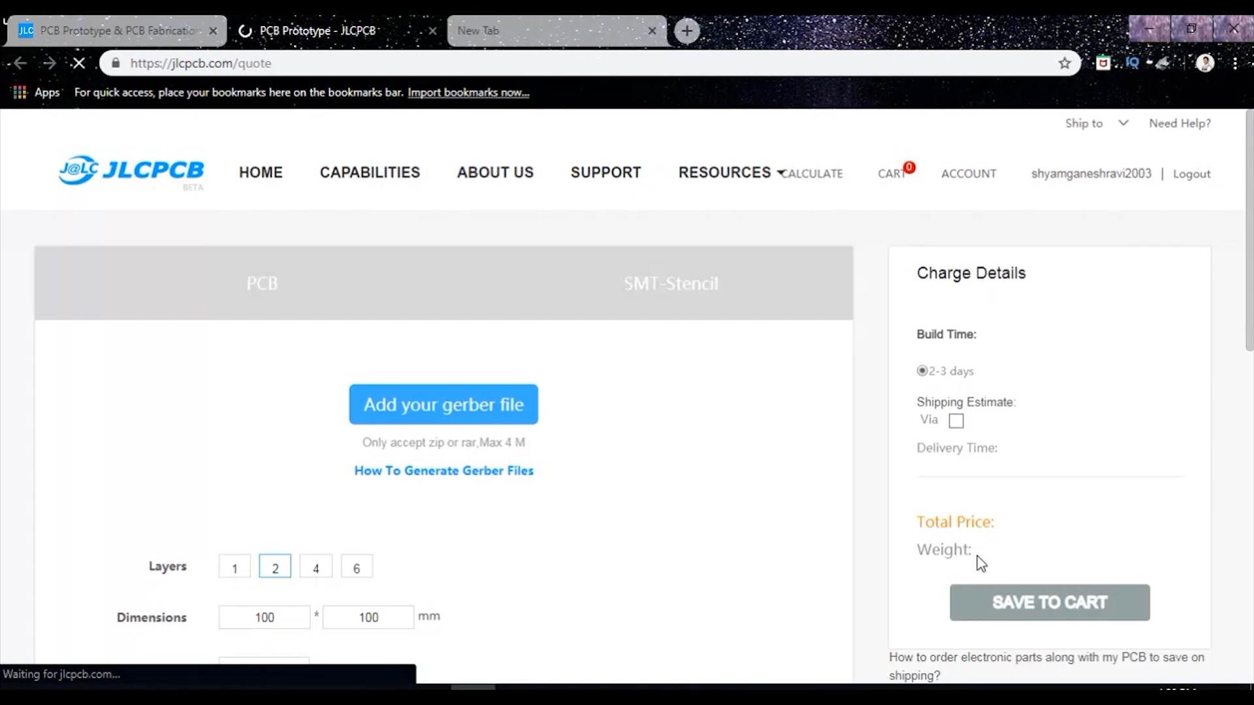Switch to the SMT-Stencil tab

pos(671,283)
